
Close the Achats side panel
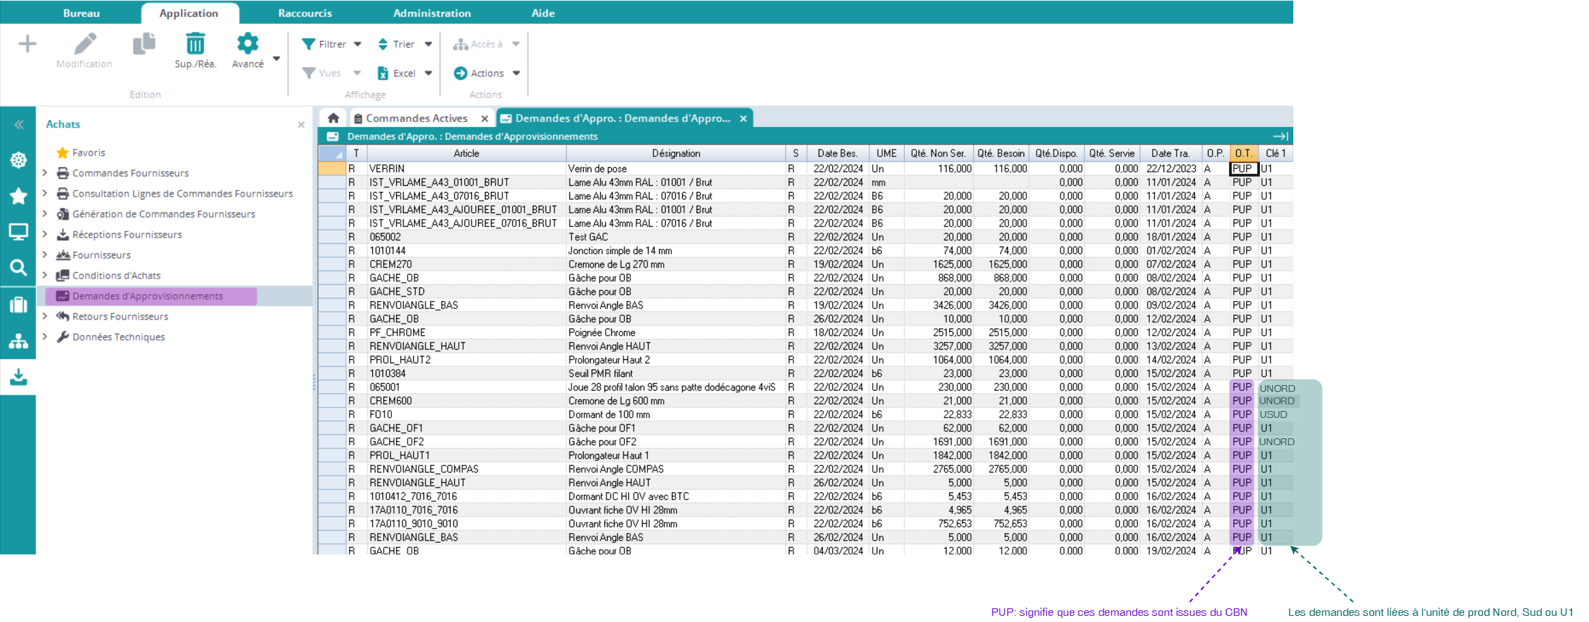301,124
